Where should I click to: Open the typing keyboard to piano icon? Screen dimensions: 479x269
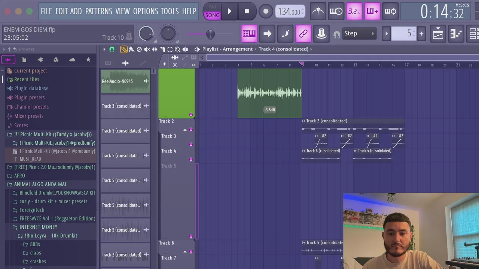[249, 34]
